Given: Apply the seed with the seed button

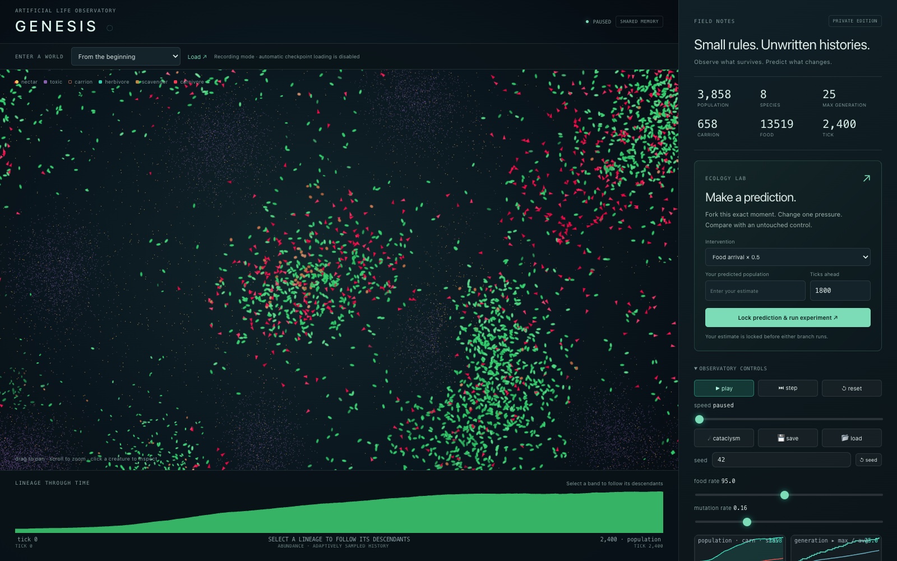Looking at the screenshot, I should click(868, 460).
